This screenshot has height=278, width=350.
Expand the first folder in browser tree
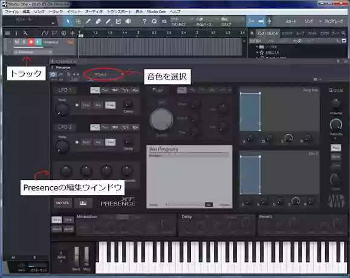[x=257, y=47]
